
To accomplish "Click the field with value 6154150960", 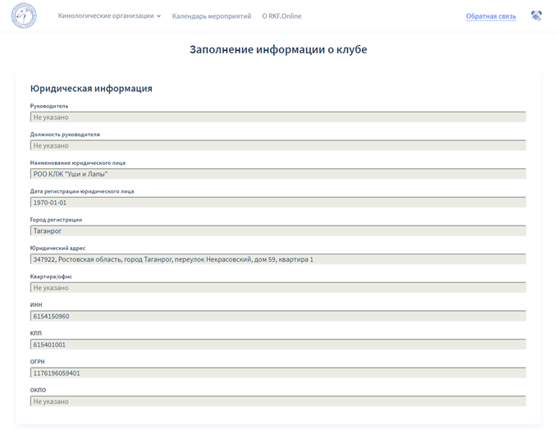I will coord(277,316).
